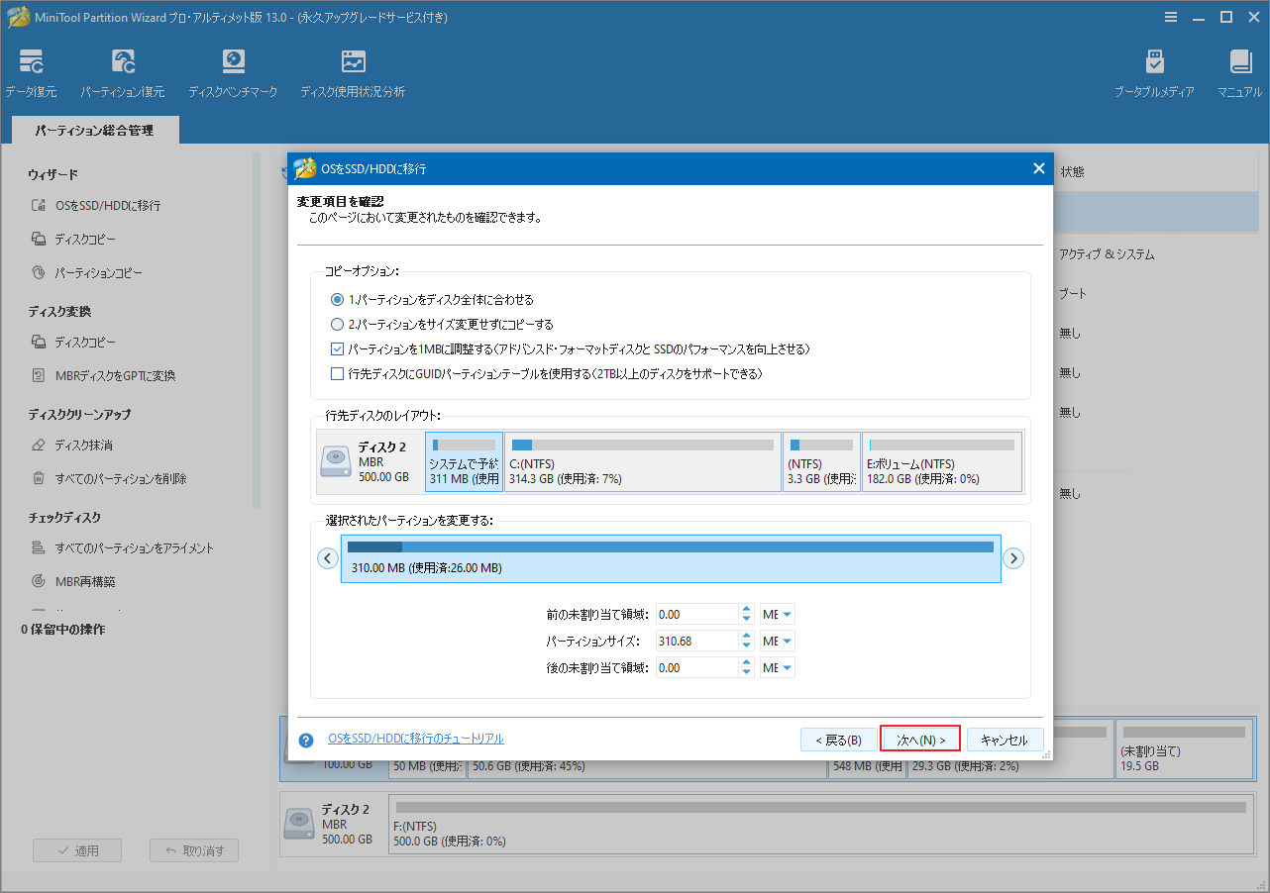Open the hamburger menu in title bar
This screenshot has width=1270, height=893.
coord(1170,17)
